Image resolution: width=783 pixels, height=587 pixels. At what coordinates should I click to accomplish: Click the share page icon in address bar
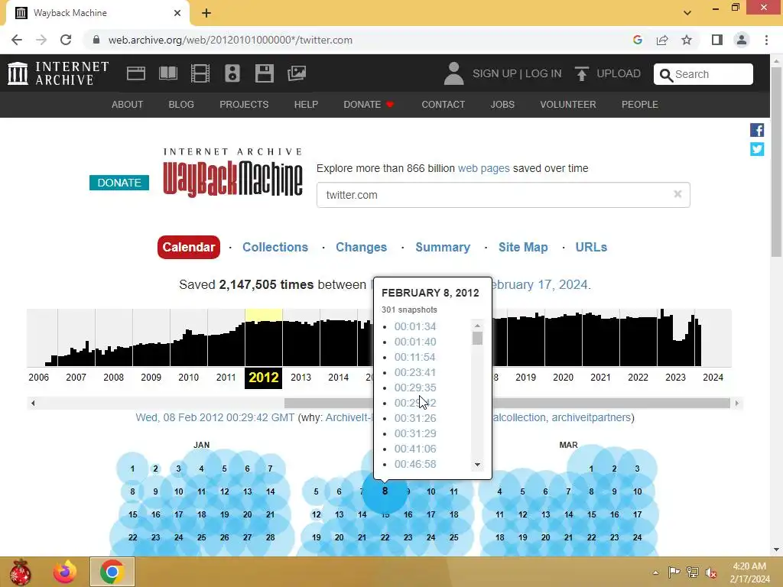pyautogui.click(x=662, y=40)
